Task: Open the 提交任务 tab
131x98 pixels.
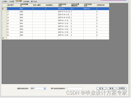Action: coord(34,1)
